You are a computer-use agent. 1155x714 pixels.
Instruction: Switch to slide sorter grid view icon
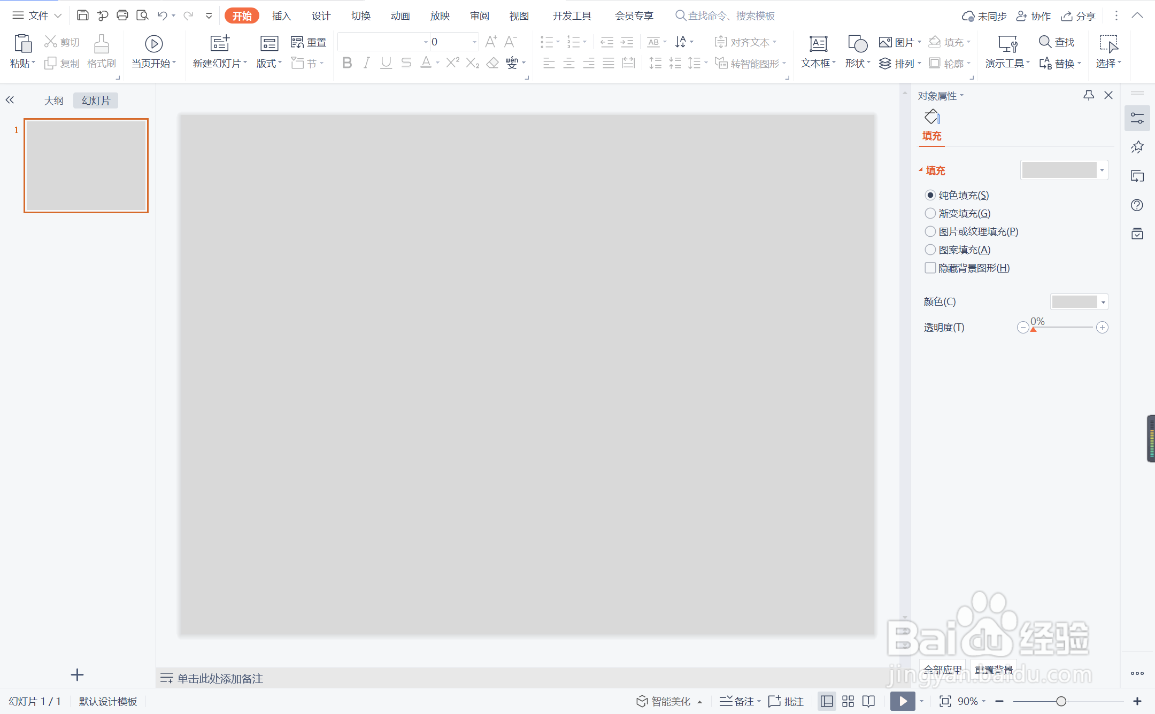[848, 701]
